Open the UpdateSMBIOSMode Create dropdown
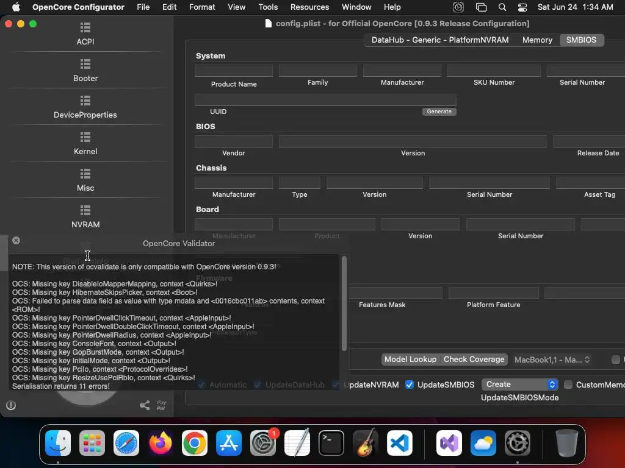Image resolution: width=625 pixels, height=468 pixels. pos(520,385)
